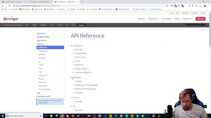The height and width of the screenshot is (118, 211).
Task: Click Retrieving Stored Messages link
Action: 86,85
